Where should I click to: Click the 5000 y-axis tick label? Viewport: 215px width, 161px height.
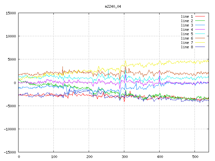click(12, 59)
